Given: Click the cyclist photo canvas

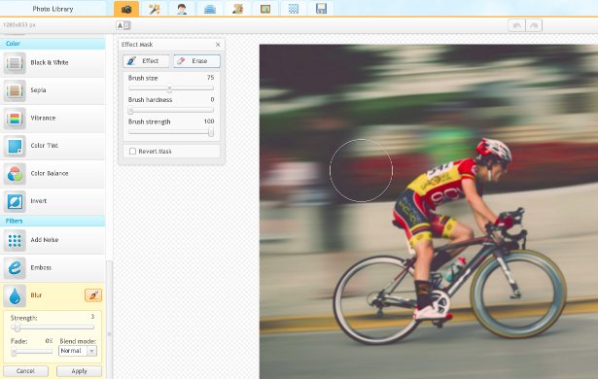Looking at the screenshot, I should pos(429,212).
